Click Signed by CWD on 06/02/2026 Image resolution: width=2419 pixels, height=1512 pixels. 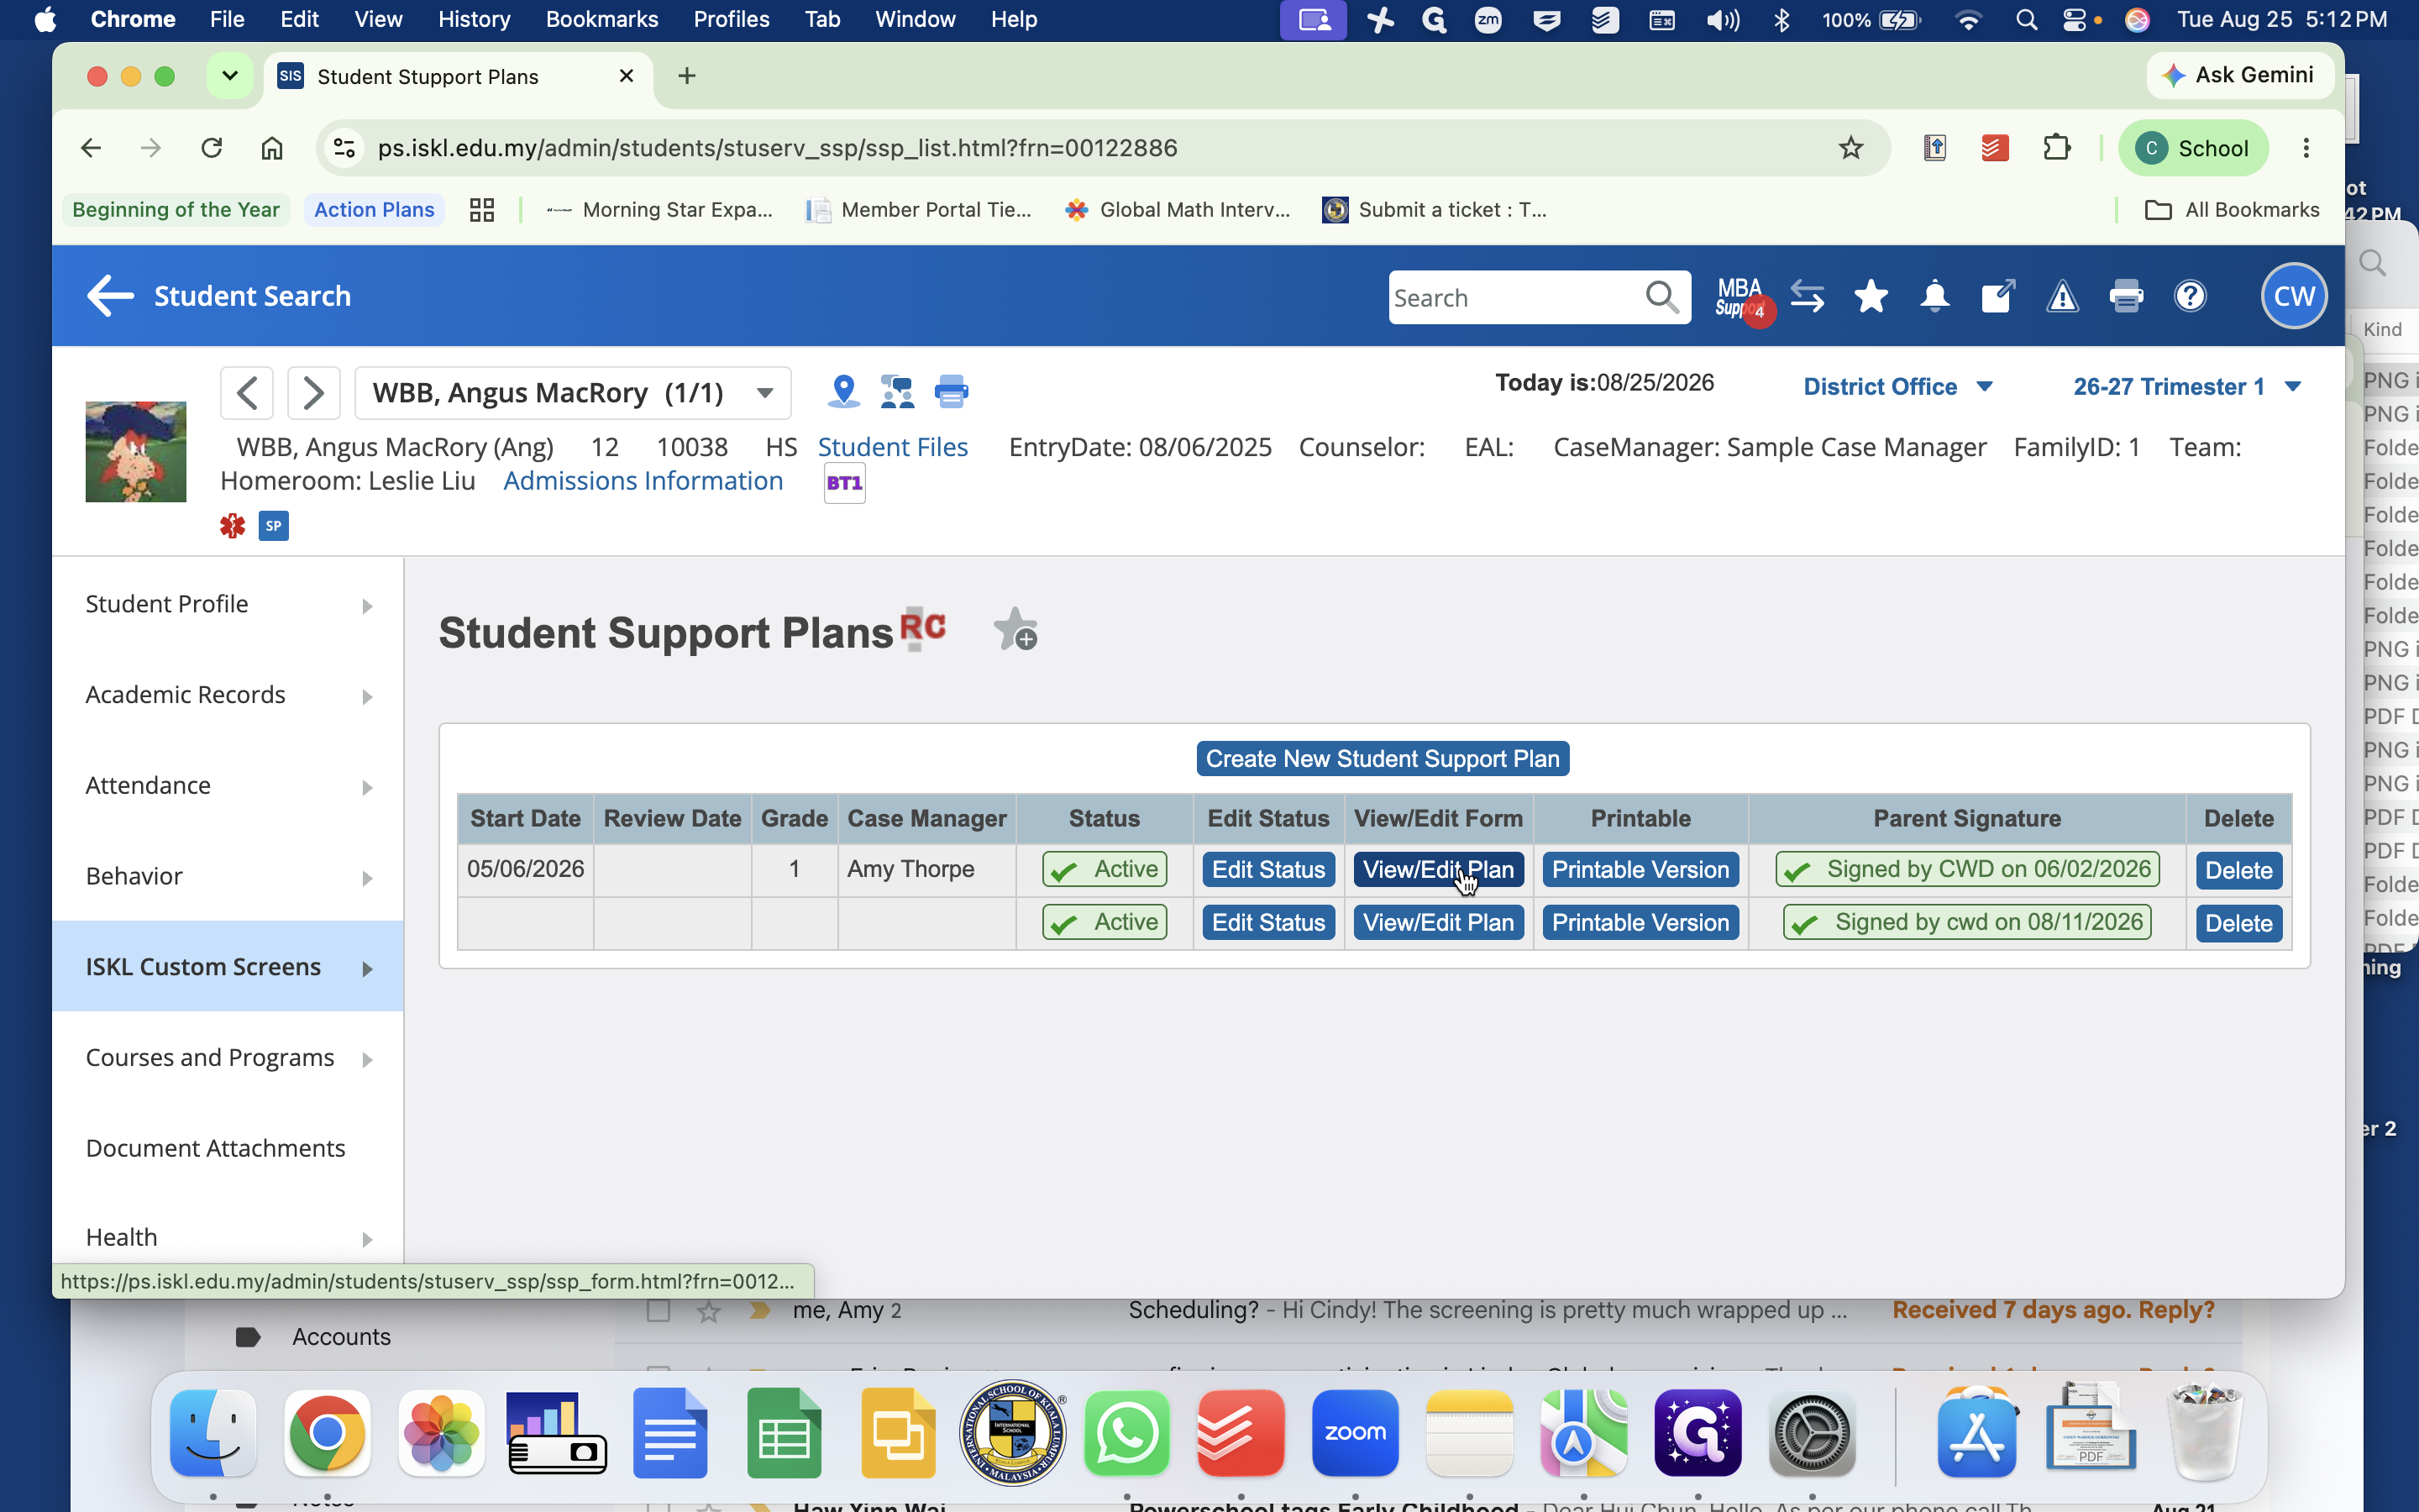pos(1967,869)
